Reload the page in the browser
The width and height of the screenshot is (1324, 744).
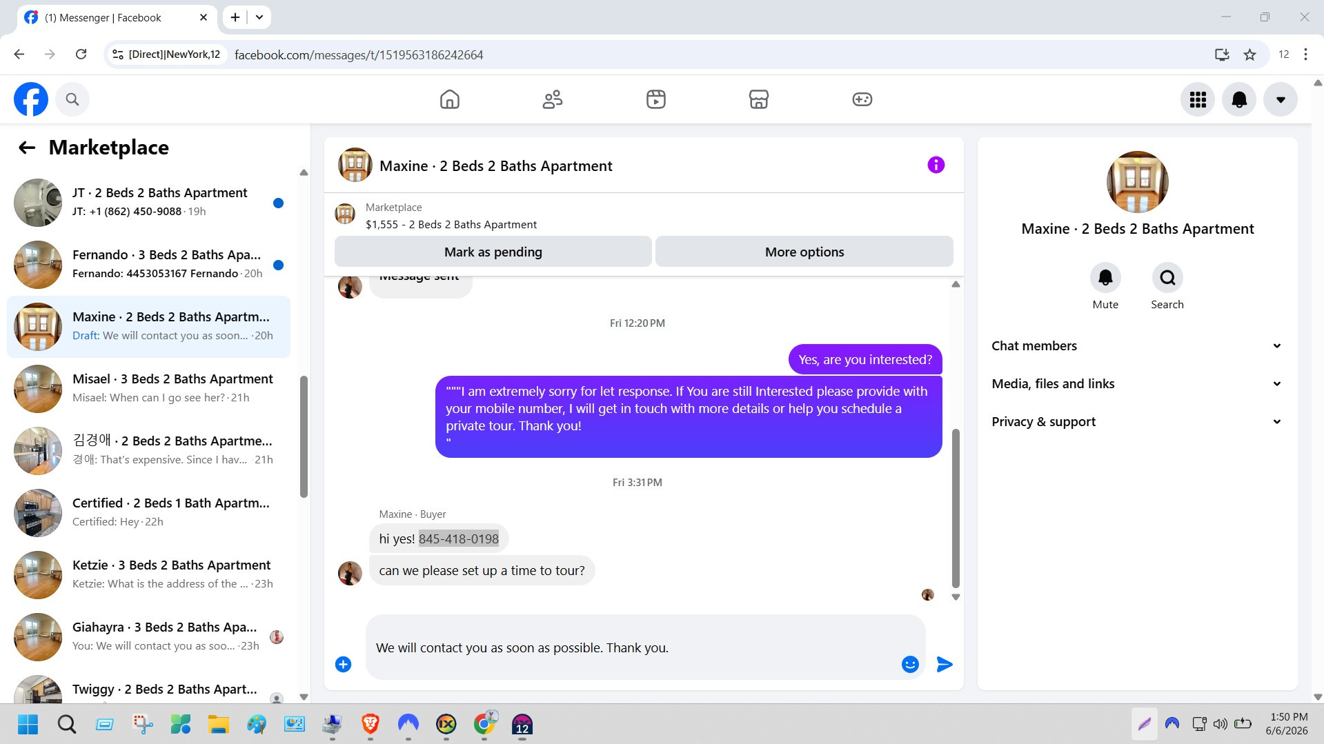[81, 54]
